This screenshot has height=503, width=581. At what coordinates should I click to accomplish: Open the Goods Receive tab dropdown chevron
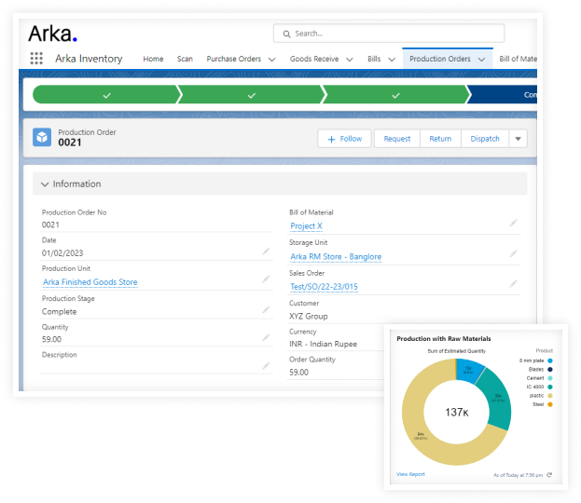point(349,59)
